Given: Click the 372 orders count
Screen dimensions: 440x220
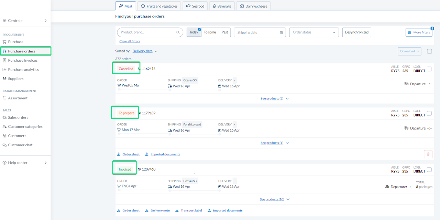Looking at the screenshot, I should point(123,59).
